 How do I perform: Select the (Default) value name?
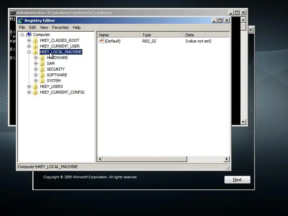(113, 41)
